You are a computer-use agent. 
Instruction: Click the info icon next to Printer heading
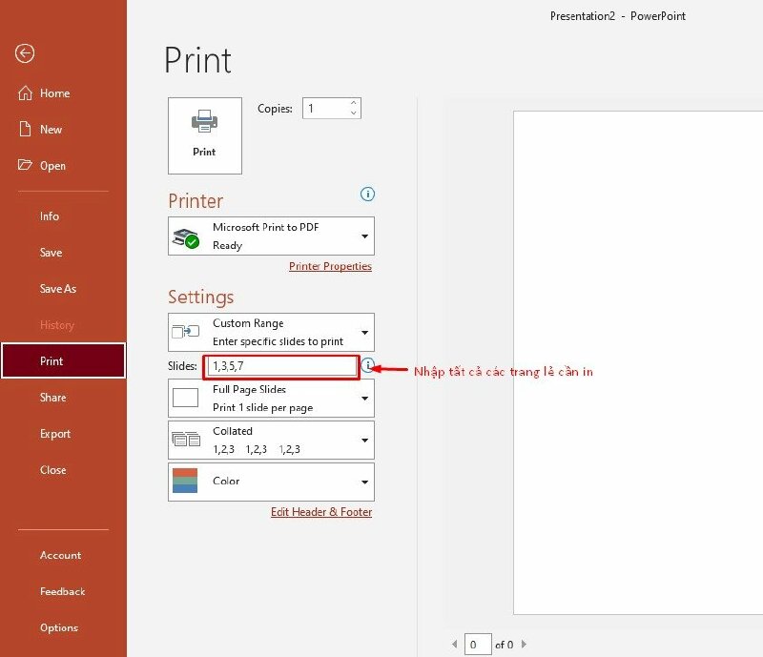(x=367, y=195)
